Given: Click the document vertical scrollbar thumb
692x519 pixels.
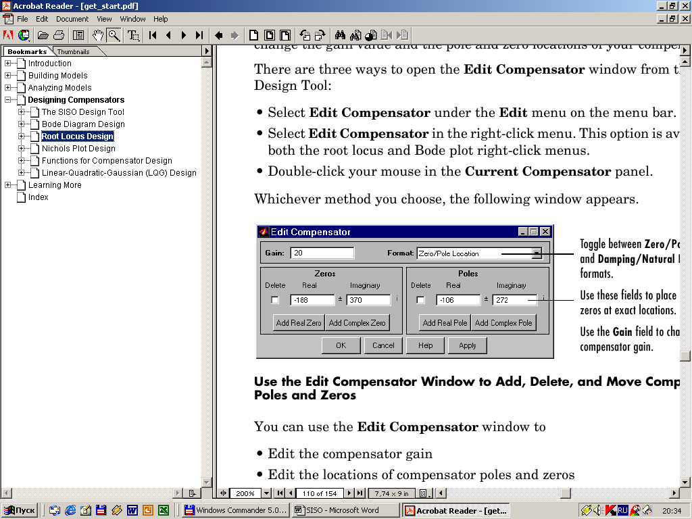Looking at the screenshot, I should tap(685, 355).
